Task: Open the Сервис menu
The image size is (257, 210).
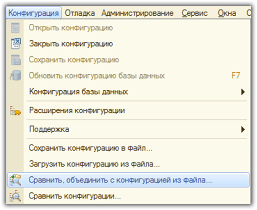Action: click(195, 13)
